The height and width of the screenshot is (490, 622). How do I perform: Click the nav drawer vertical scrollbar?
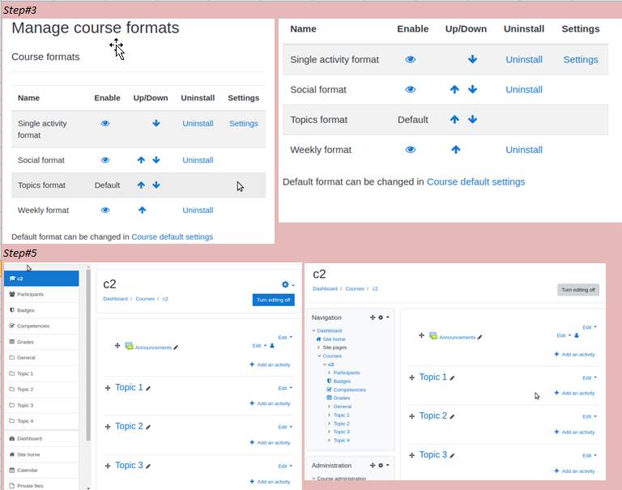(x=88, y=355)
